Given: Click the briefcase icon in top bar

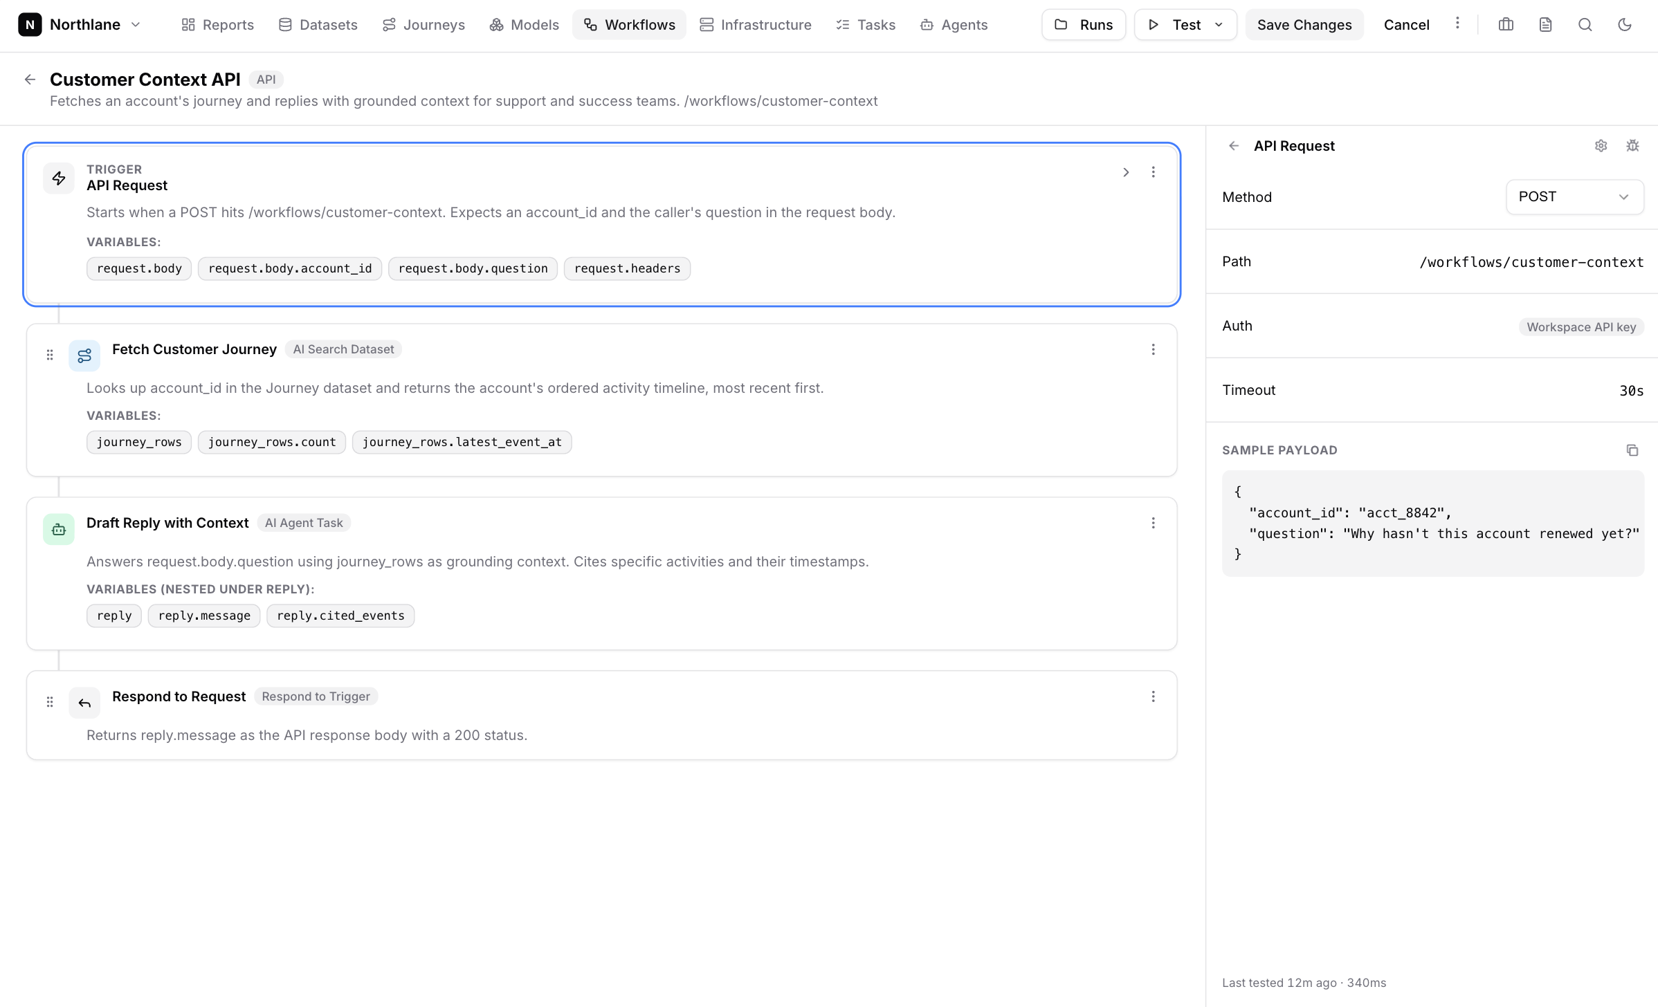Looking at the screenshot, I should [1506, 25].
